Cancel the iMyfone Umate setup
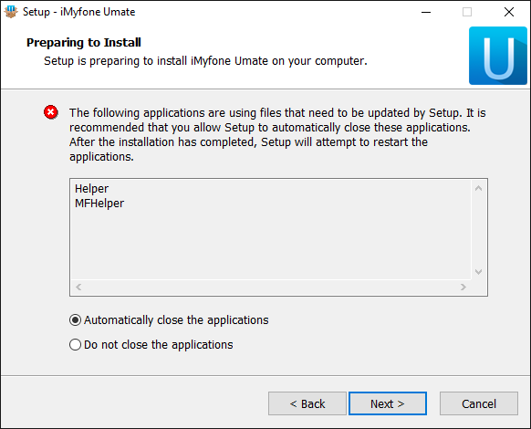Viewport: 531px width, 429px height. pos(479,403)
